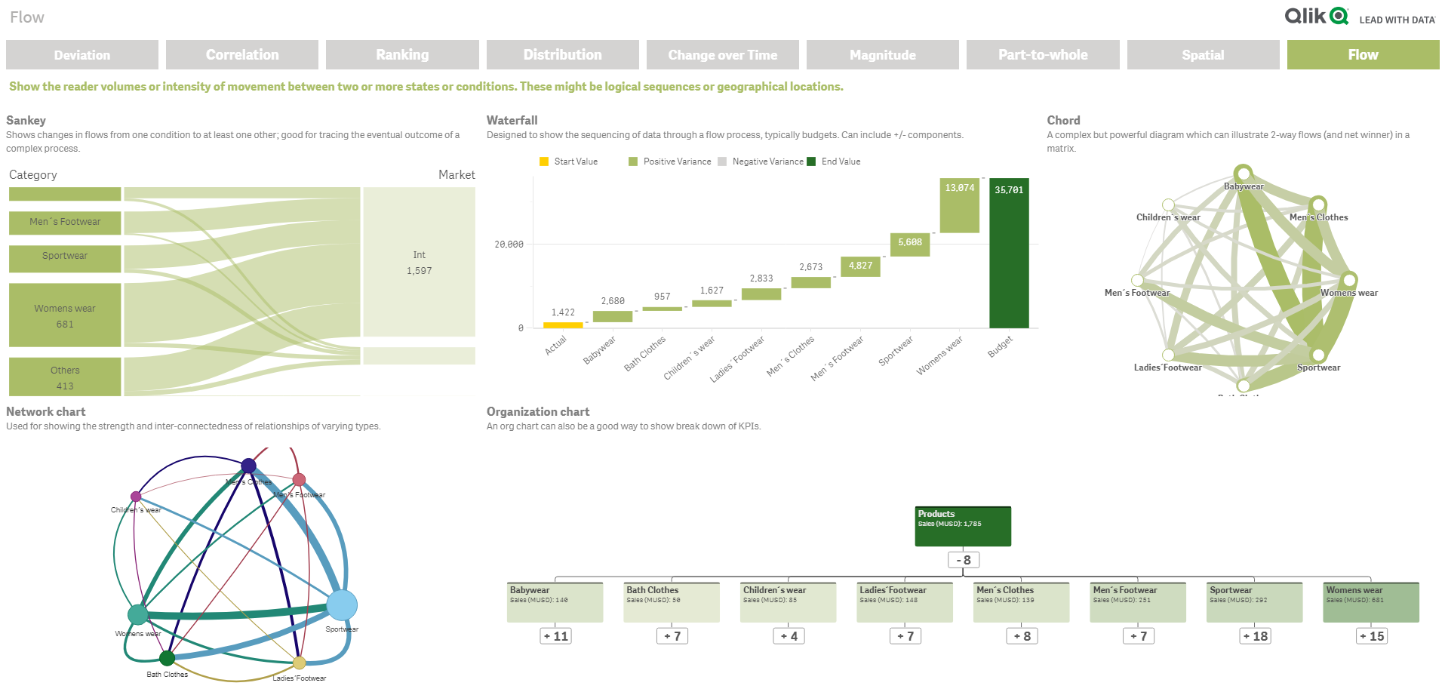Click the Womens wear block in the Sankey
Viewport: 1445px width, 692px height.
tap(64, 315)
